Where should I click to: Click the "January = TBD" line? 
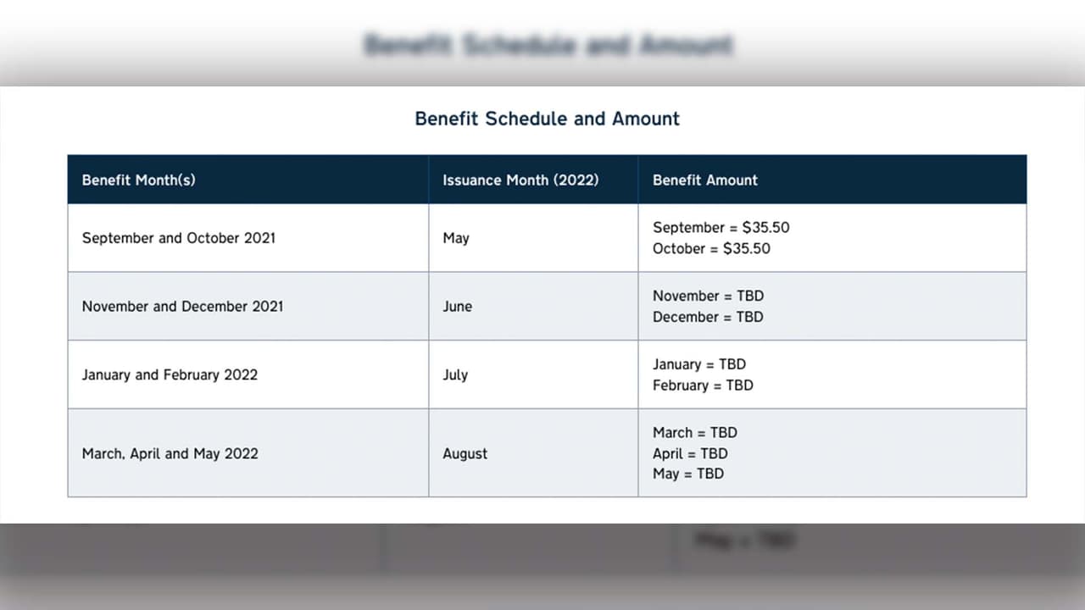(699, 364)
